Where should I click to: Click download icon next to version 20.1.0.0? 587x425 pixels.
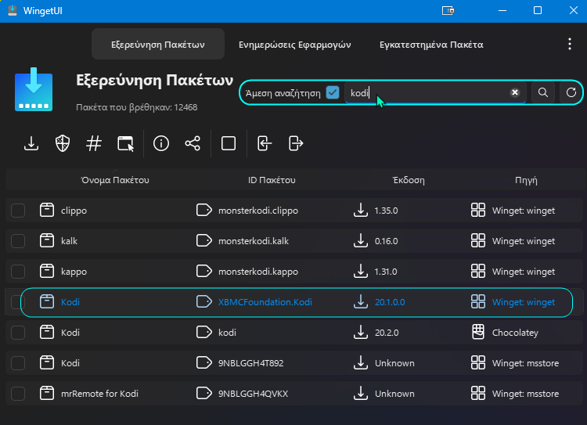(x=361, y=302)
